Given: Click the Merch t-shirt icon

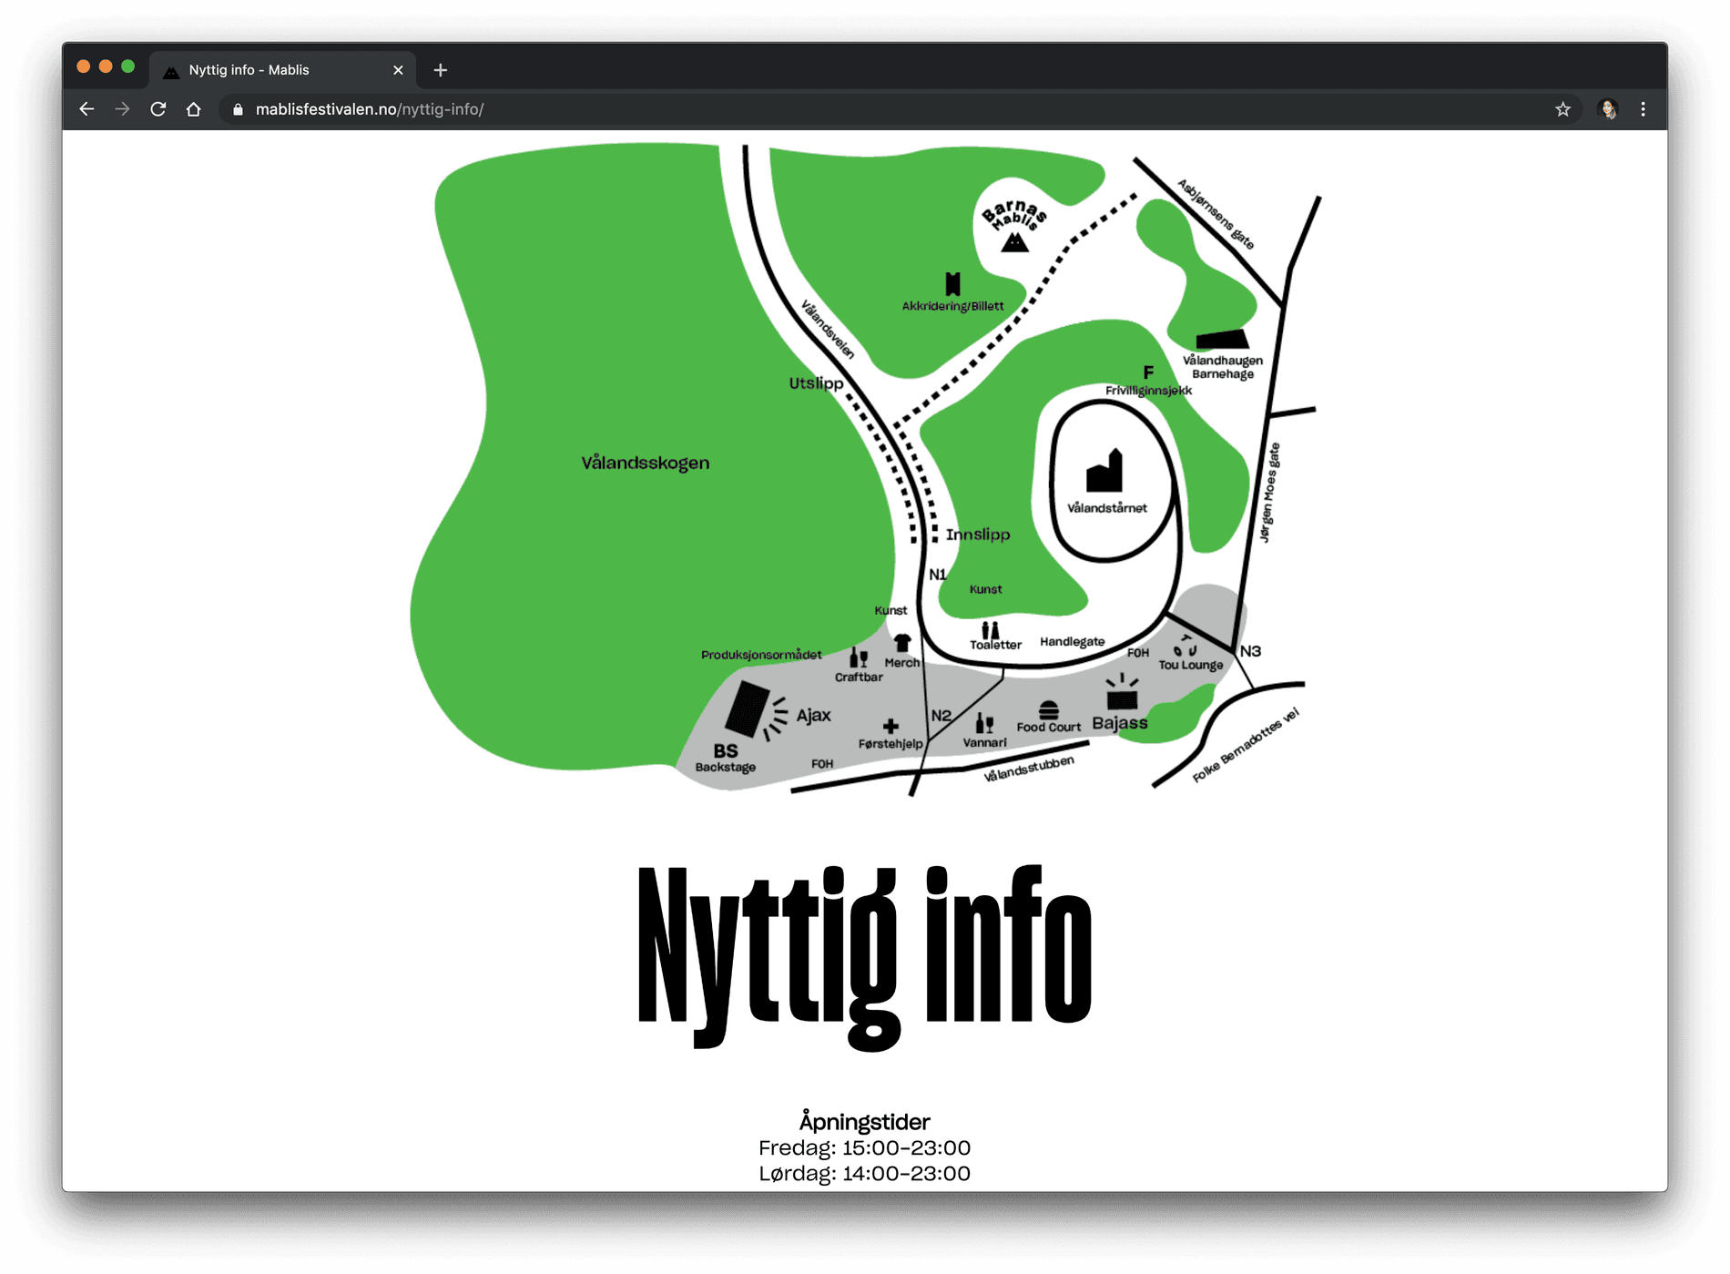Looking at the screenshot, I should point(901,644).
